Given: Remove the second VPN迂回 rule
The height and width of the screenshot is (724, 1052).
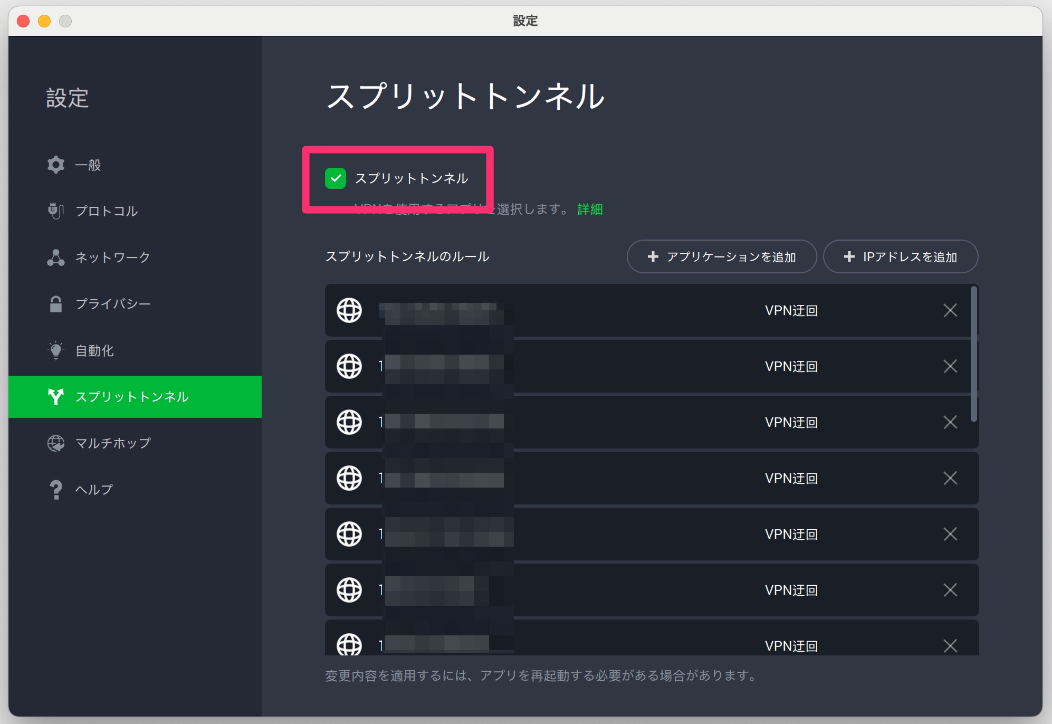Looking at the screenshot, I should click(950, 366).
